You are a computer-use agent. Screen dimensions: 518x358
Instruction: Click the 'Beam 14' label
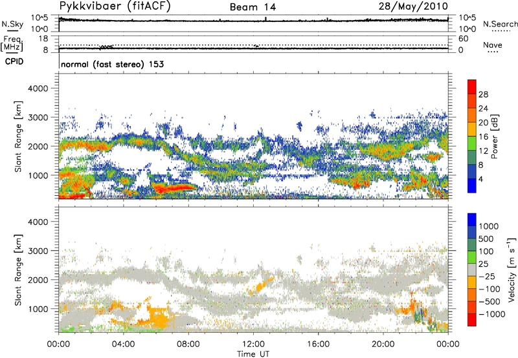click(x=253, y=7)
